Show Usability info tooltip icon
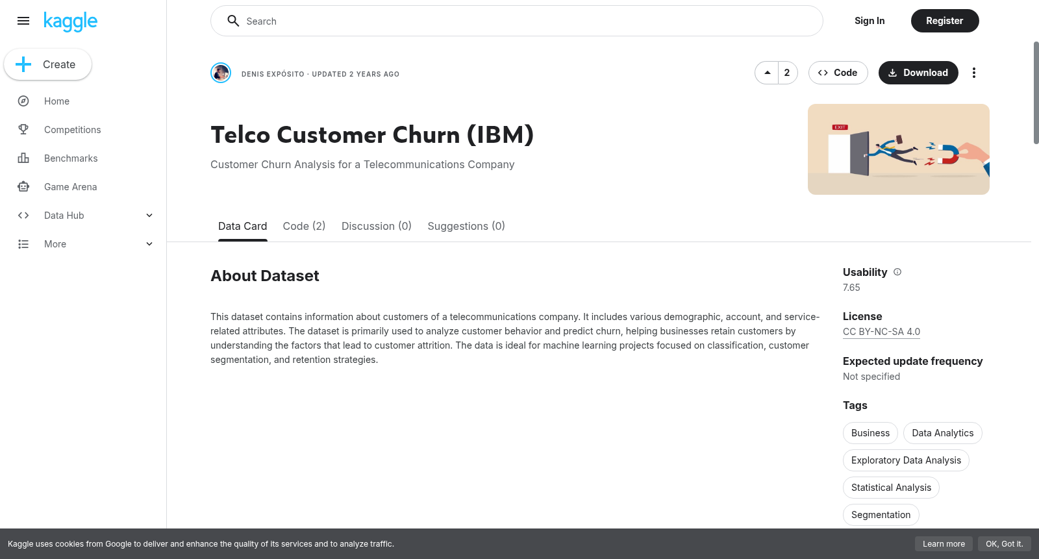The image size is (1039, 559). (x=897, y=272)
